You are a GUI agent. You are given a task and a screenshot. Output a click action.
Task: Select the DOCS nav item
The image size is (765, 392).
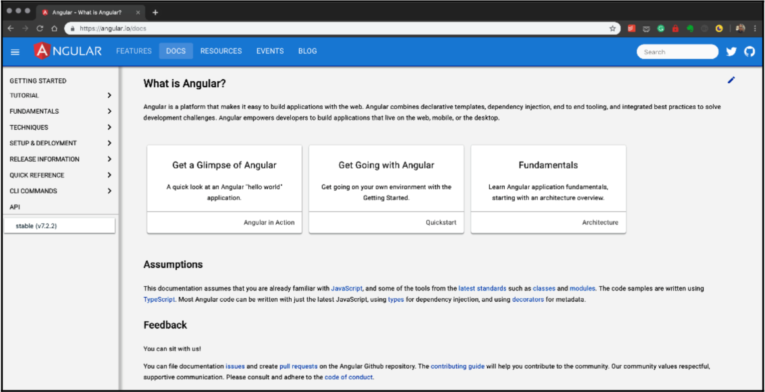point(176,51)
